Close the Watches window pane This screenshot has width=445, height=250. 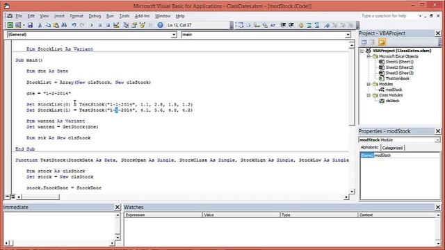pos(438,207)
